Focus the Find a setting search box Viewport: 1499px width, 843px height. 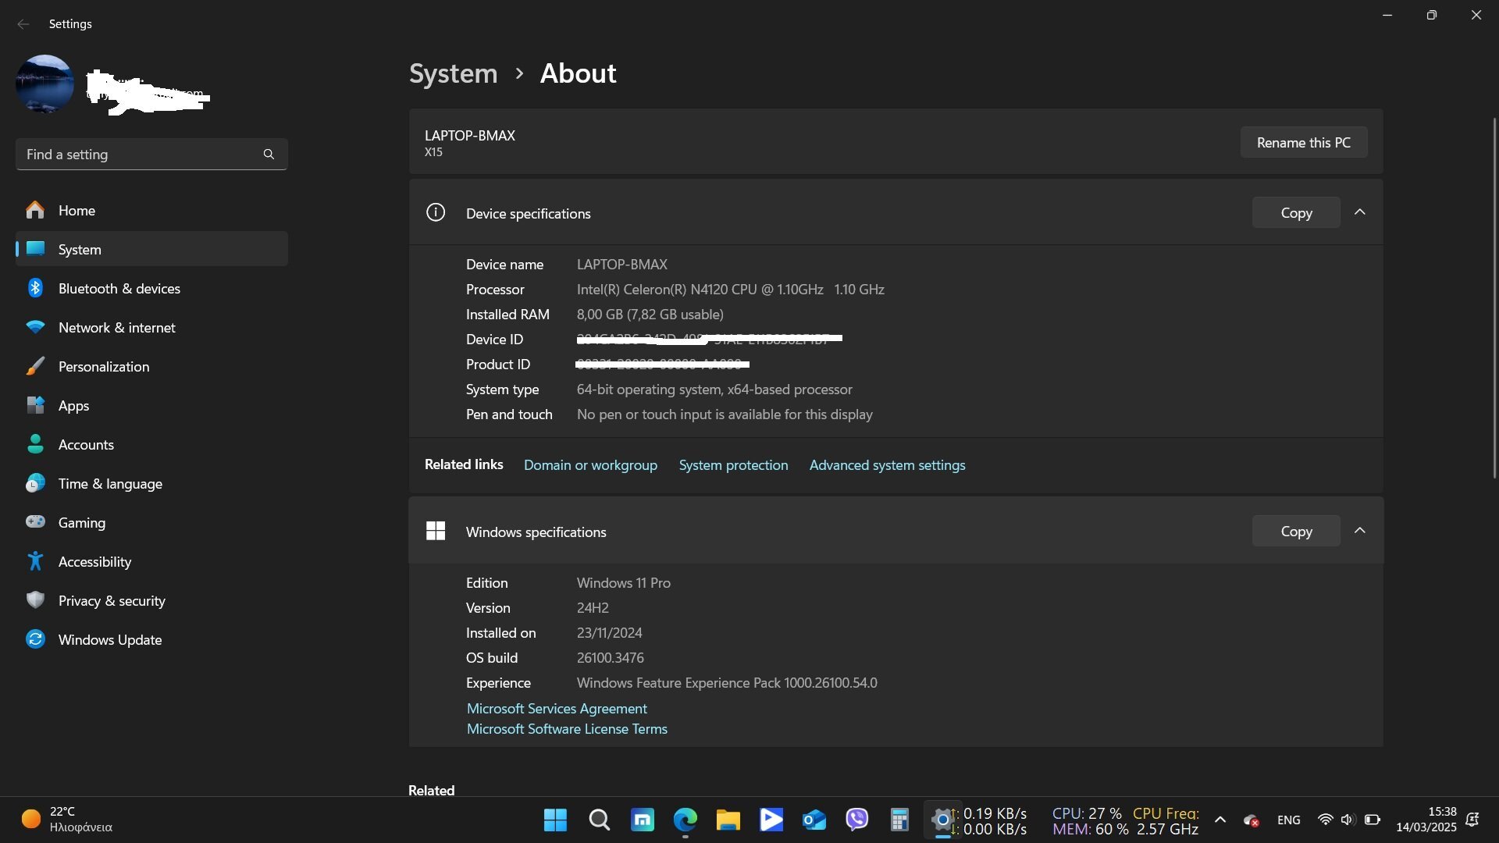pos(151,155)
